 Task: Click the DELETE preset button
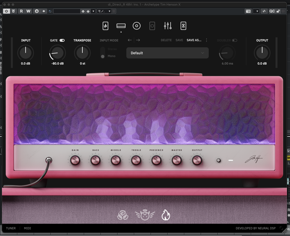166,40
